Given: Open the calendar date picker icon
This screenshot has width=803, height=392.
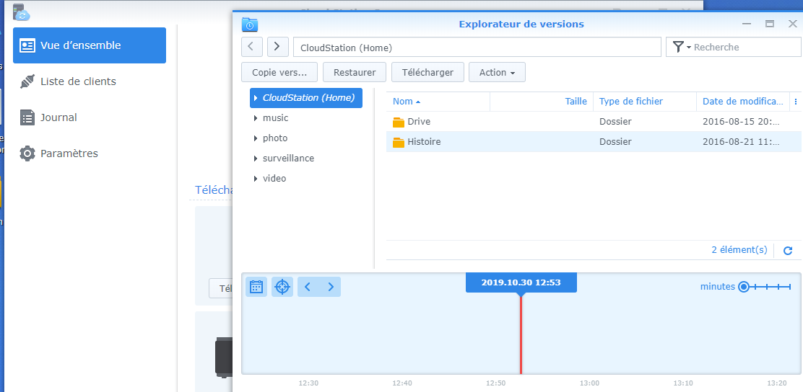Looking at the screenshot, I should (x=256, y=287).
